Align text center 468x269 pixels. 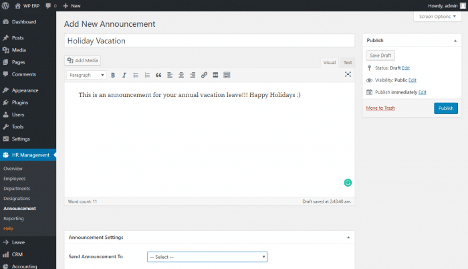point(181,75)
